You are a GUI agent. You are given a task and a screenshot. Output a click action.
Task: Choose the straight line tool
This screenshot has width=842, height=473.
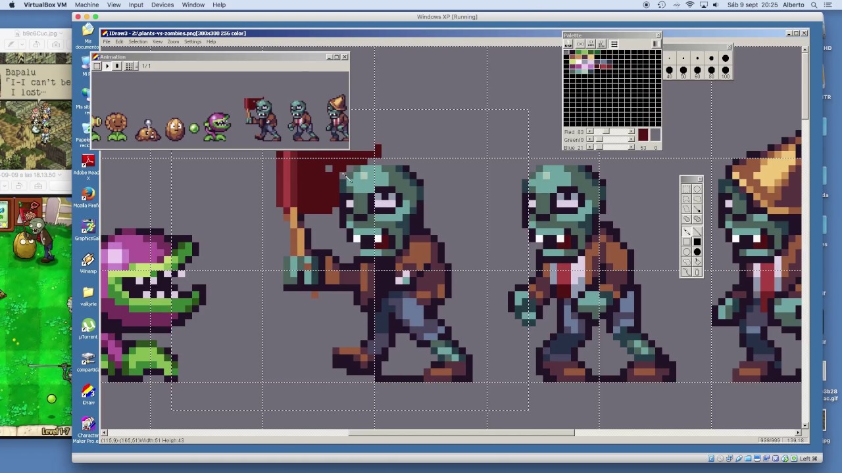point(697,231)
